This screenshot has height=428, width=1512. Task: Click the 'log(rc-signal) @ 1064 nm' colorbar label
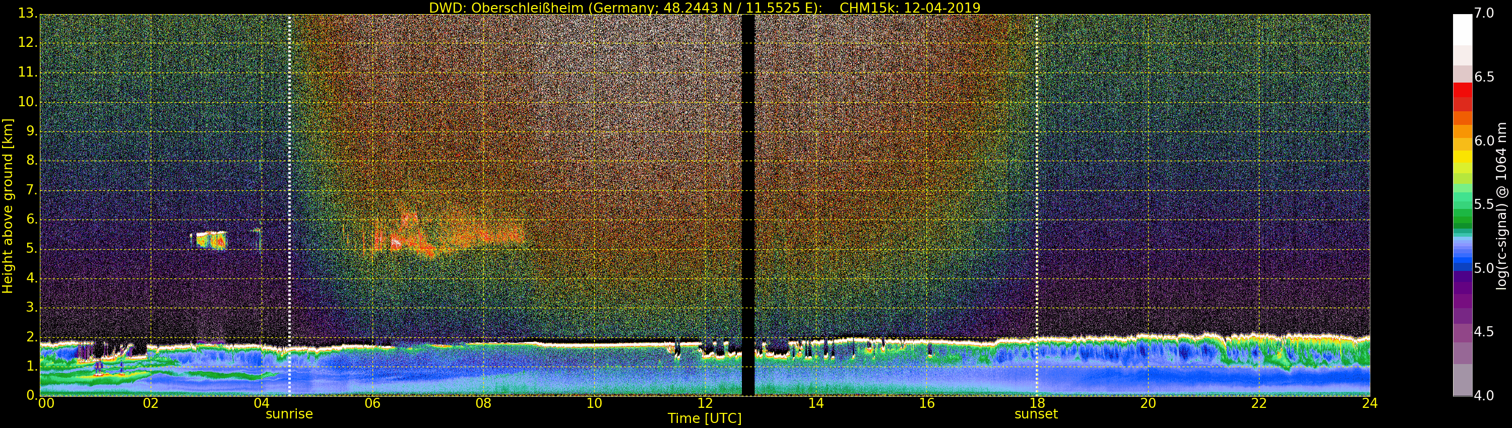click(1501, 206)
